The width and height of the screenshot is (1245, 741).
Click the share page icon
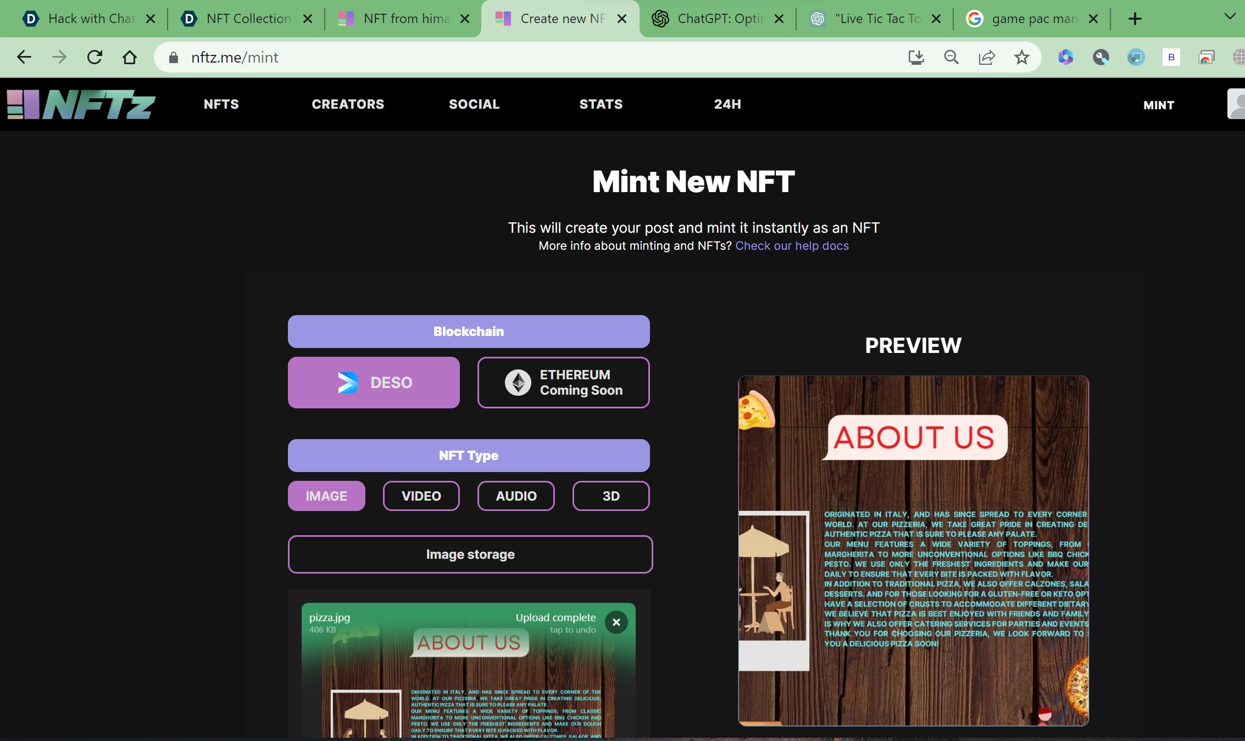(x=987, y=57)
